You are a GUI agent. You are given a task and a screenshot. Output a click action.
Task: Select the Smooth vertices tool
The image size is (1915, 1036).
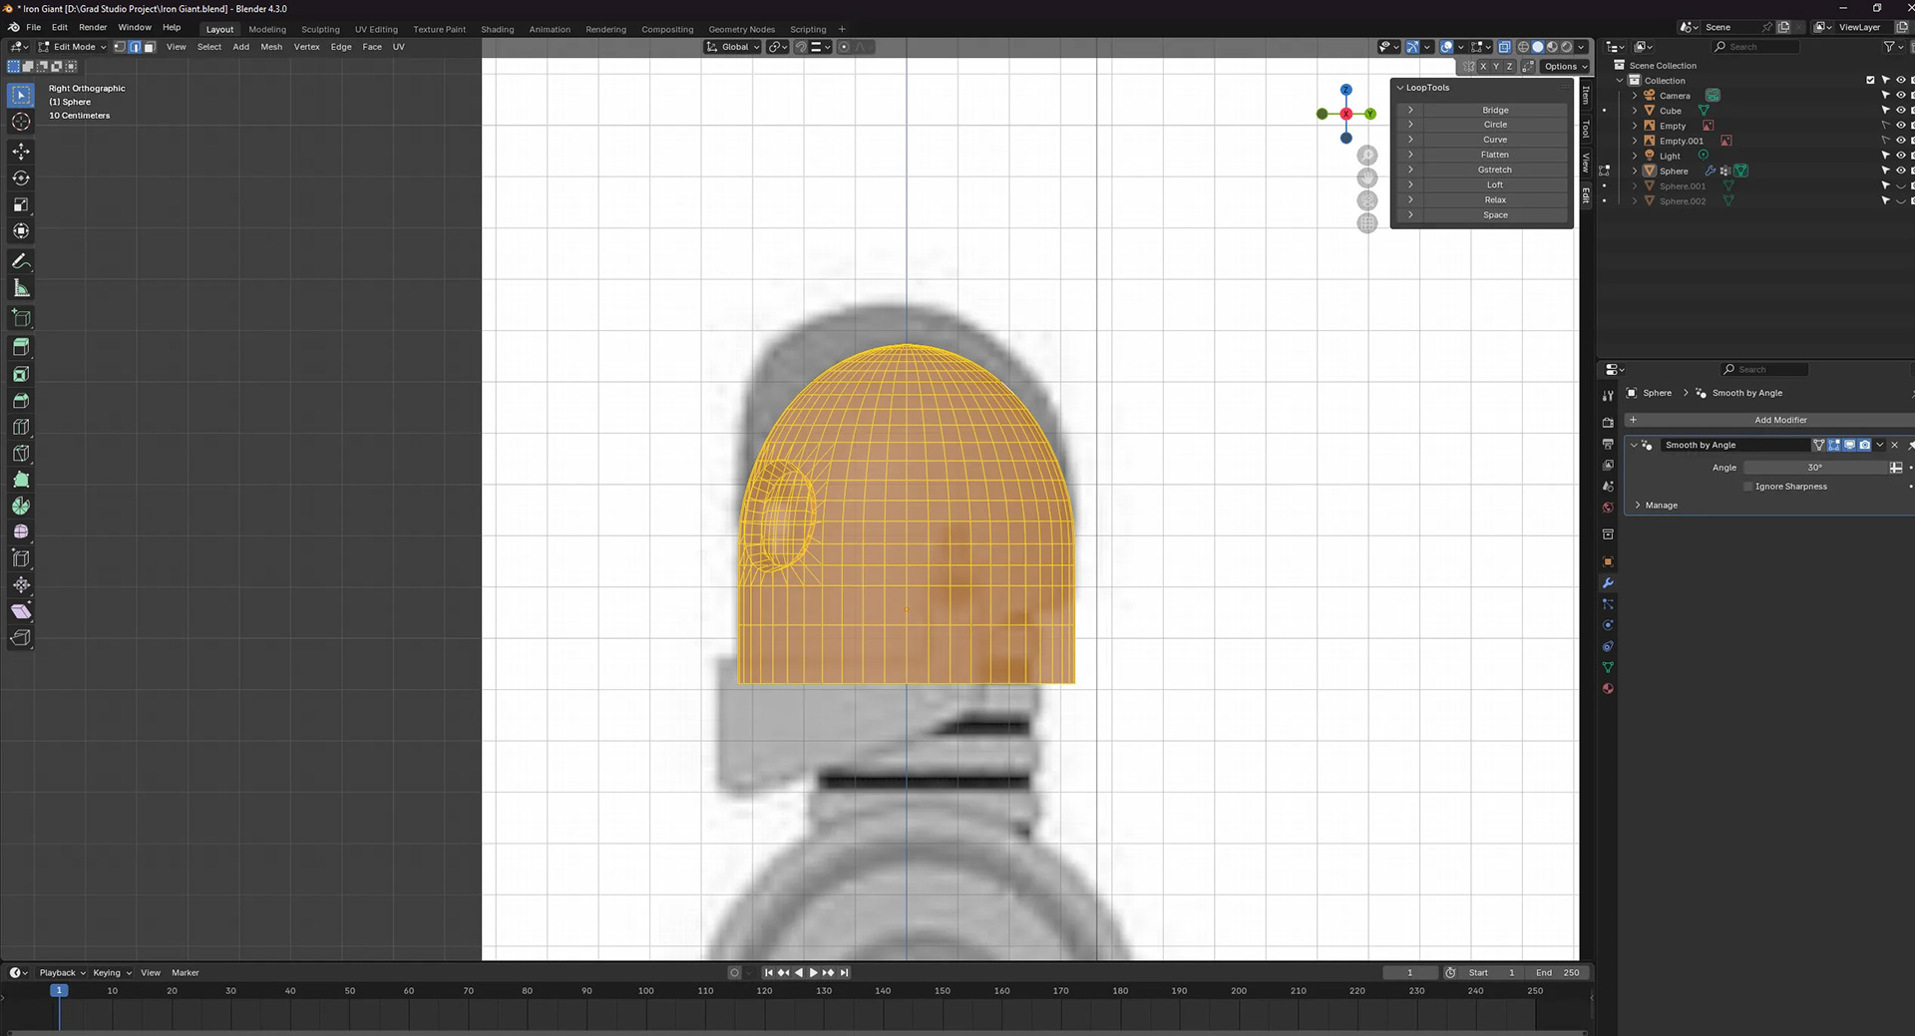[x=21, y=532]
